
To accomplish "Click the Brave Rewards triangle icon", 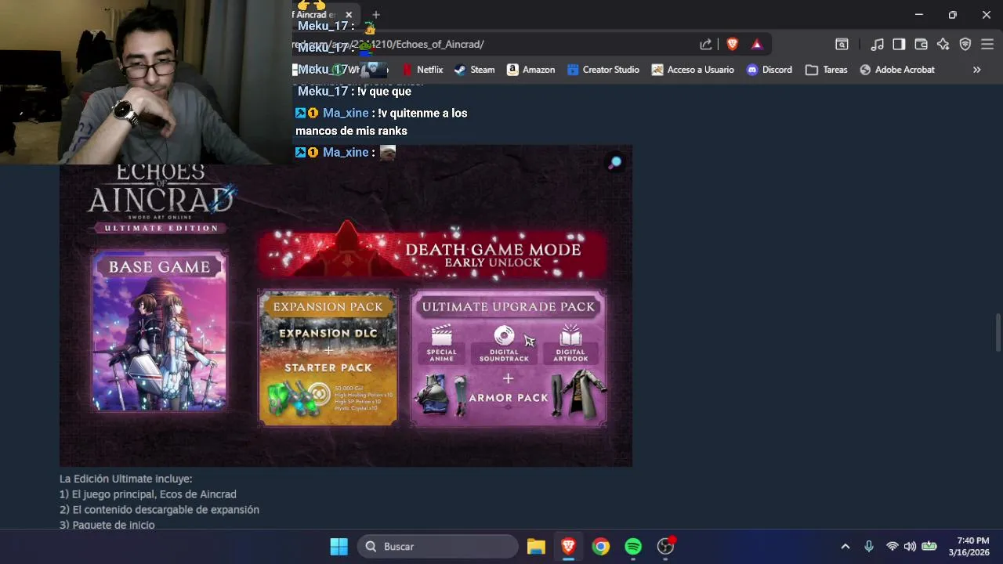I will pyautogui.click(x=757, y=45).
